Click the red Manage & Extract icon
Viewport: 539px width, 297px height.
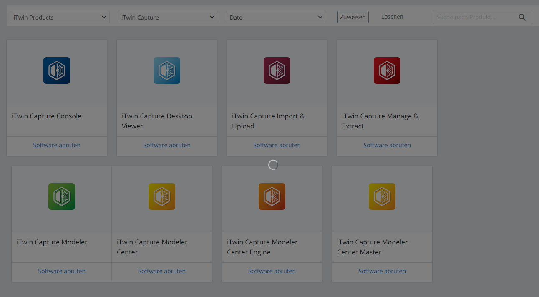coord(387,70)
